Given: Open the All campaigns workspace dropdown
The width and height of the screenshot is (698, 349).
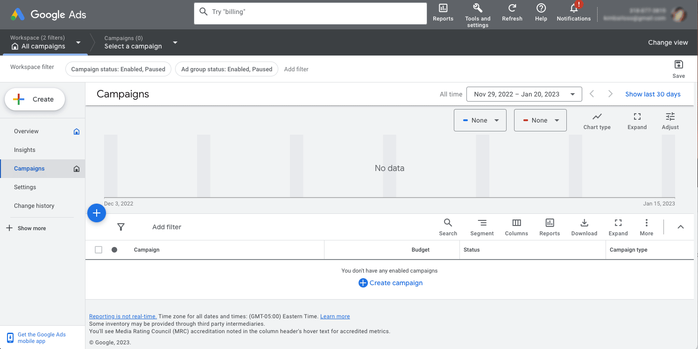Looking at the screenshot, I should point(46,42).
